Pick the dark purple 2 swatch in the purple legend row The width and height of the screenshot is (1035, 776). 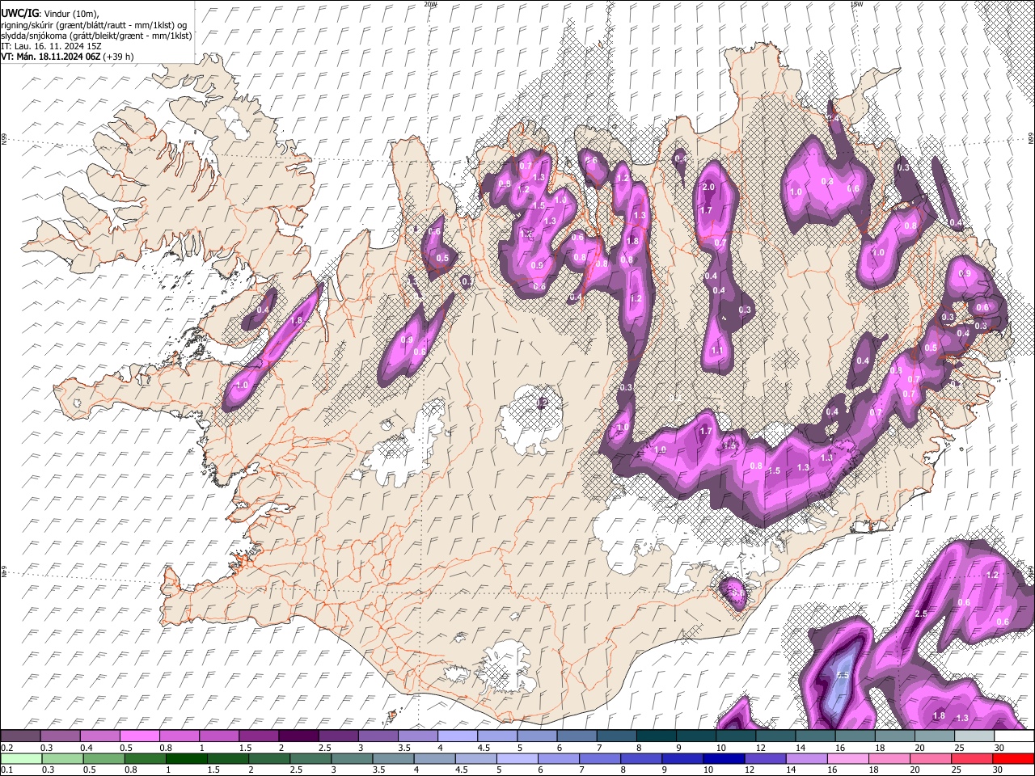coord(298,736)
